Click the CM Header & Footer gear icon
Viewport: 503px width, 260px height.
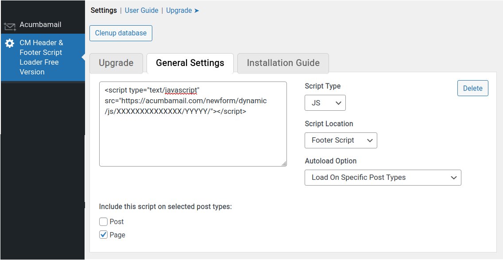(x=10, y=43)
